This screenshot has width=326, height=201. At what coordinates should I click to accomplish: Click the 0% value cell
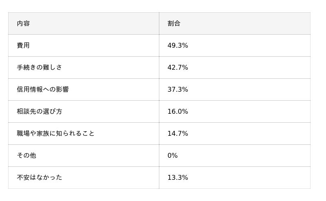point(172,156)
